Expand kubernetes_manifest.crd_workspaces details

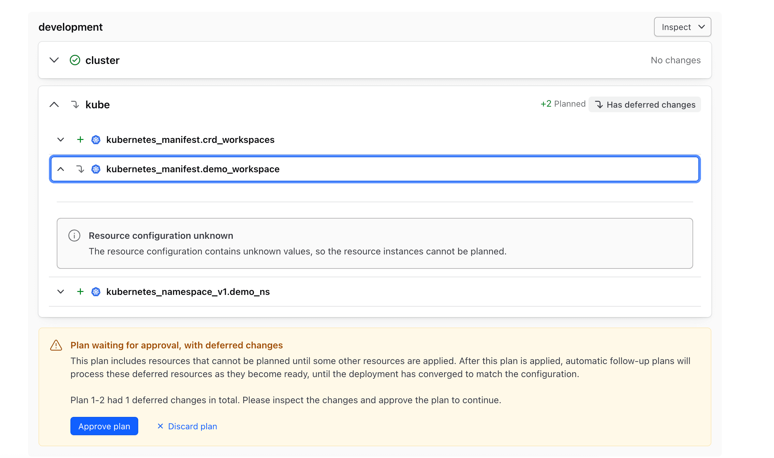(61, 140)
